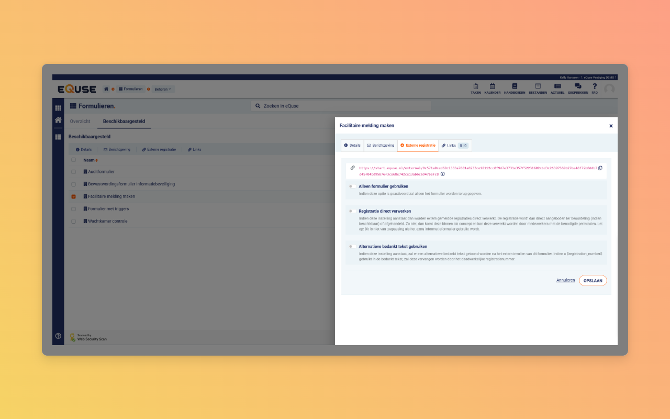The width and height of the screenshot is (670, 419).
Task: Toggle Alleen formulier gebruiken switch
Action: click(x=353, y=186)
